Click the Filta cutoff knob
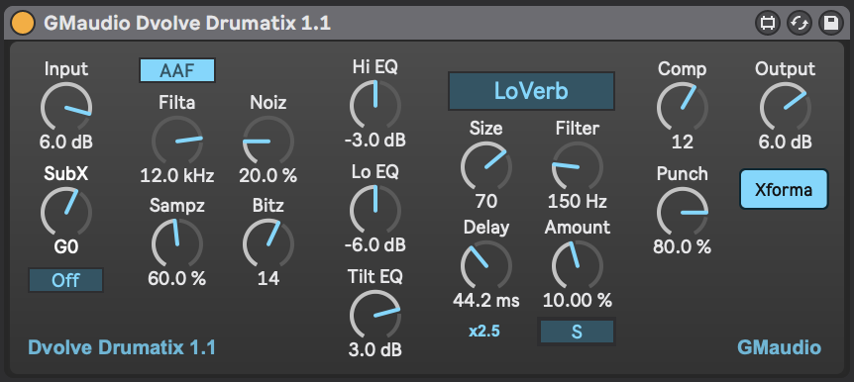The height and width of the screenshot is (382, 854). click(x=177, y=141)
